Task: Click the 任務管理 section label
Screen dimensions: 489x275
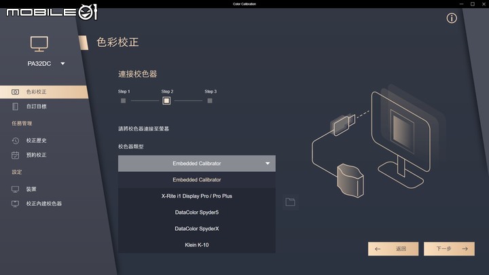Action: click(x=22, y=124)
